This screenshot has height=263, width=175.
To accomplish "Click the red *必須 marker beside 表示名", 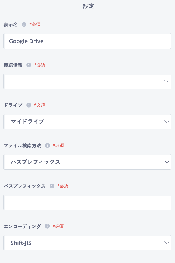I will pos(35,25).
